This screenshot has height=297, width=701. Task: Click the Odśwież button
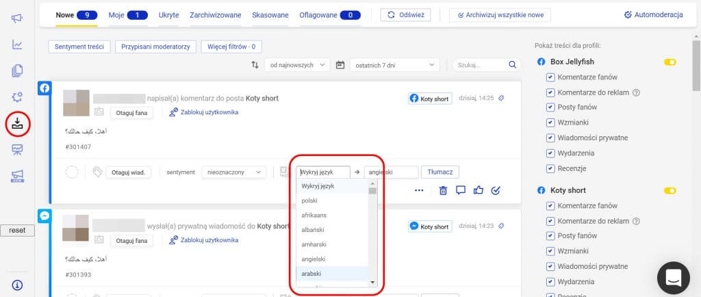tap(405, 15)
